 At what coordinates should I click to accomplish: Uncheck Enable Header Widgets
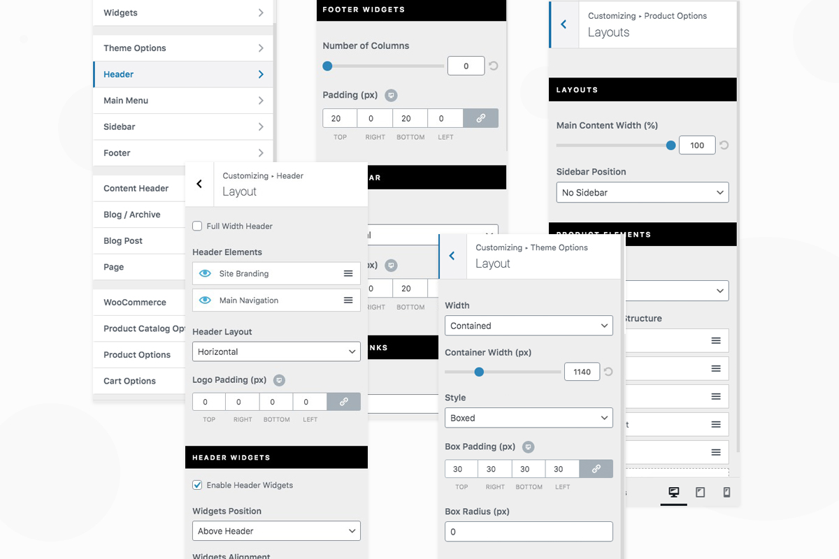pos(197,485)
